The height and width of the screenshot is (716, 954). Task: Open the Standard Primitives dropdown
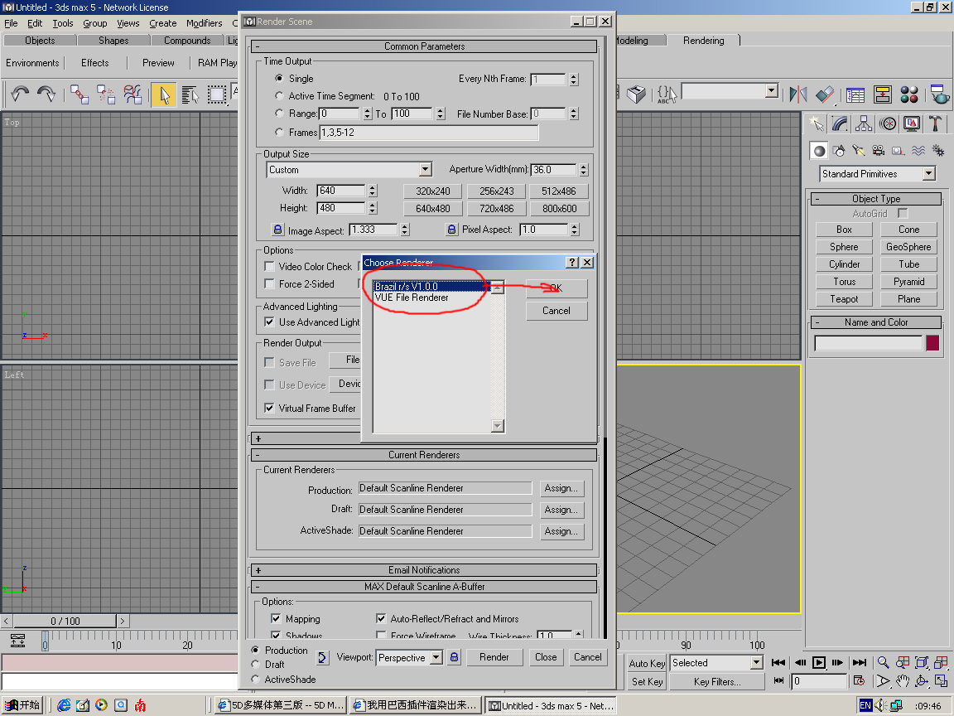(928, 174)
